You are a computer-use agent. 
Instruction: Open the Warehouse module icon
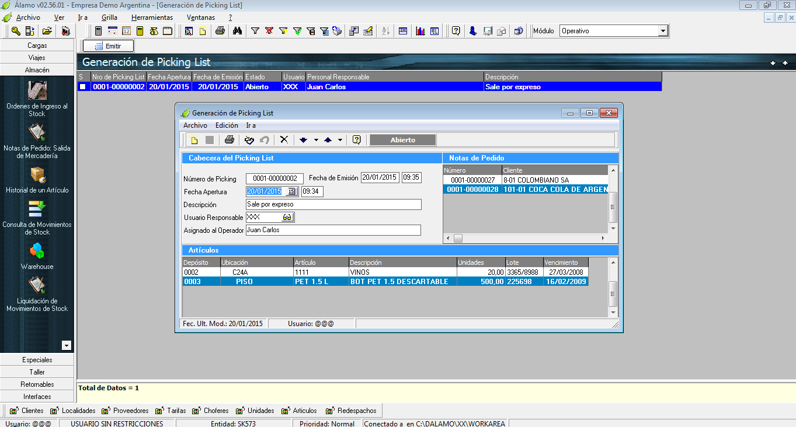pos(37,256)
